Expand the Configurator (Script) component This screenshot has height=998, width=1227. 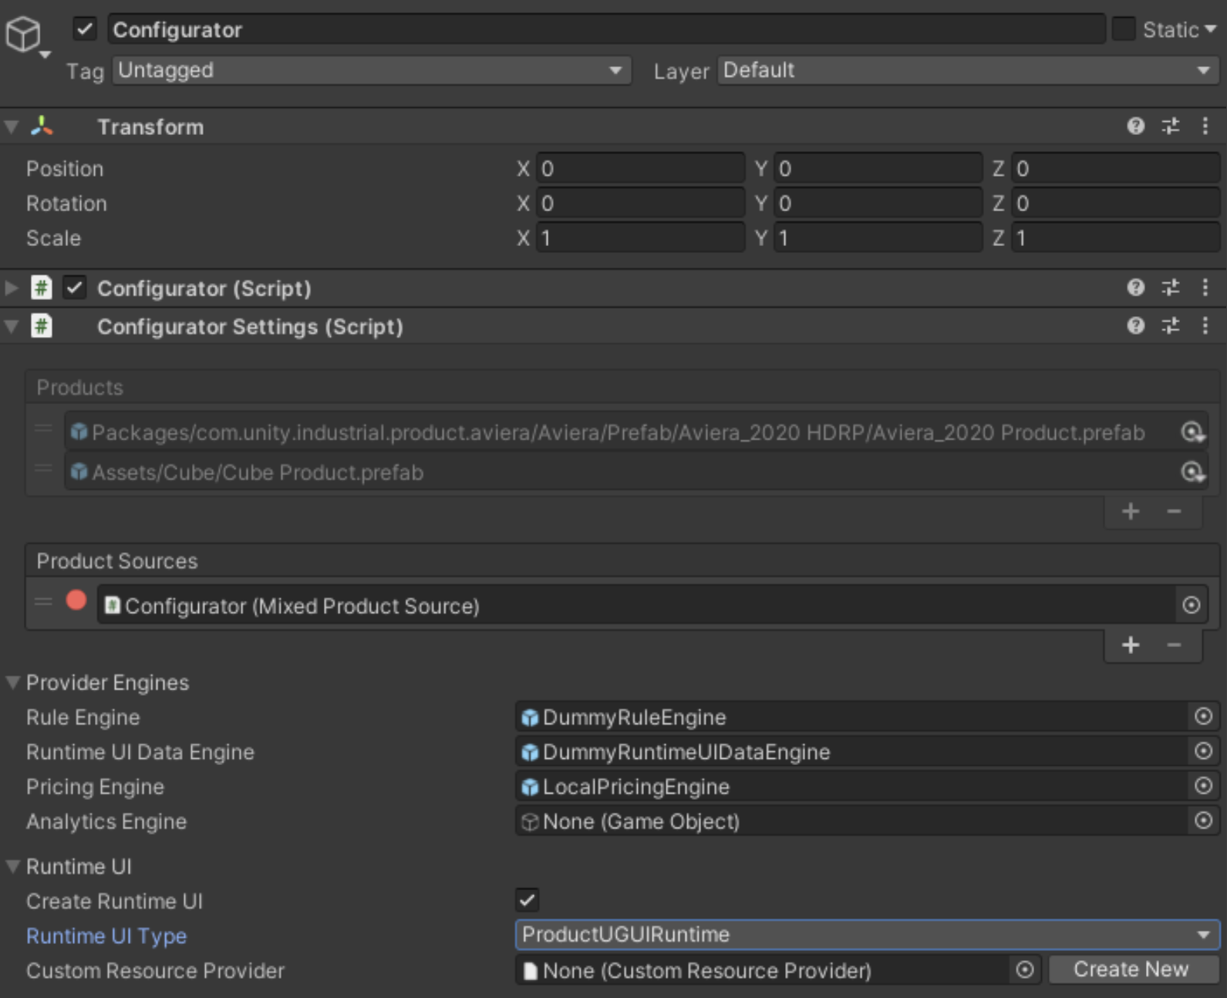(12, 288)
